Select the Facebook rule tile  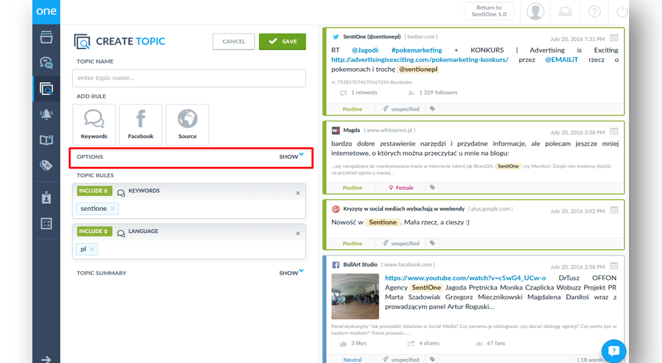click(x=140, y=125)
